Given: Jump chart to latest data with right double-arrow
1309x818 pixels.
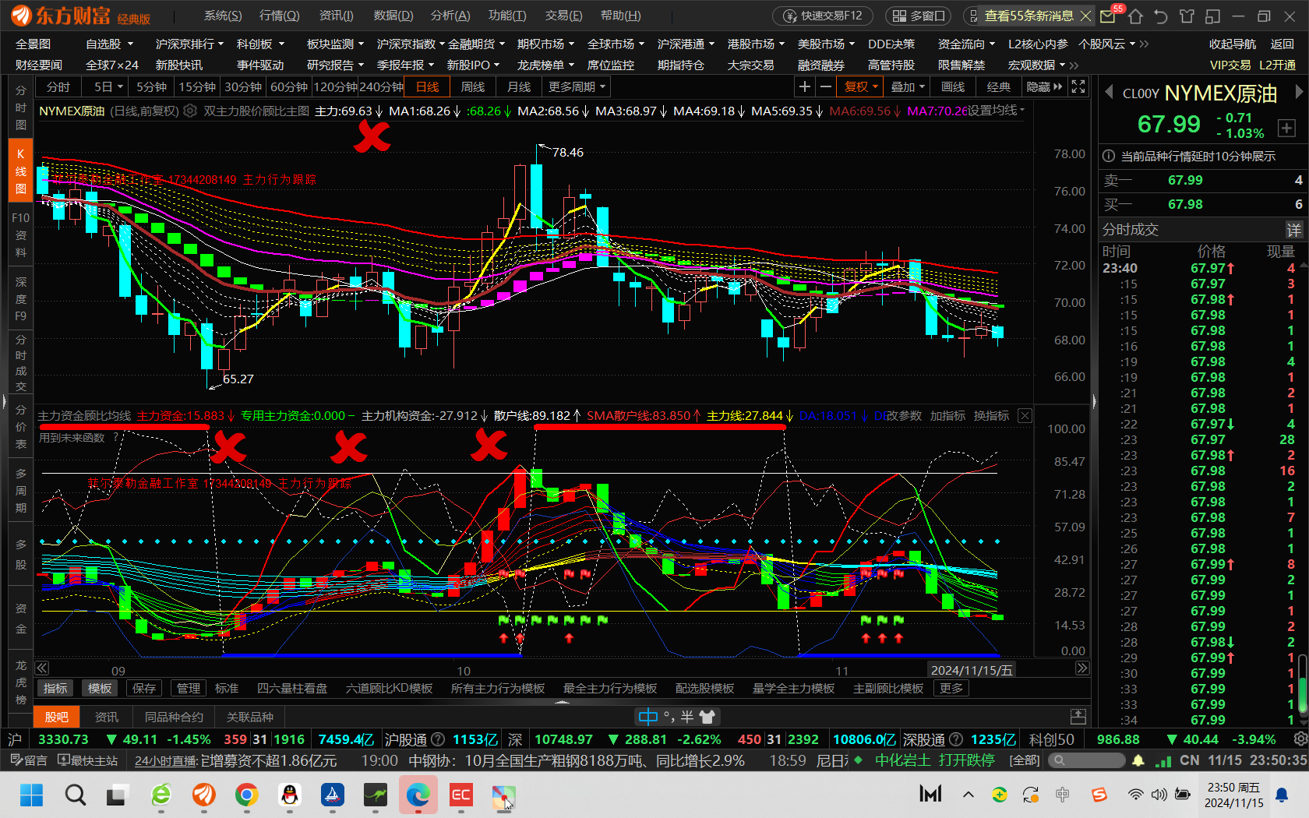Looking at the screenshot, I should pos(1082,668).
